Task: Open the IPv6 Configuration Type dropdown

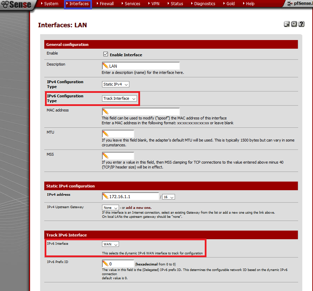Action: pos(120,98)
